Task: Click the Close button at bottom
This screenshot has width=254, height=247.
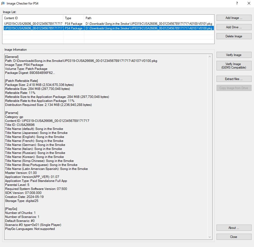Action: [234, 237]
